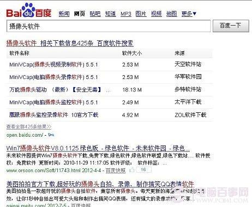Click the open.baidu.com/ URL
Image resolution: width=252 pixels, height=207 pixels.
[25, 135]
